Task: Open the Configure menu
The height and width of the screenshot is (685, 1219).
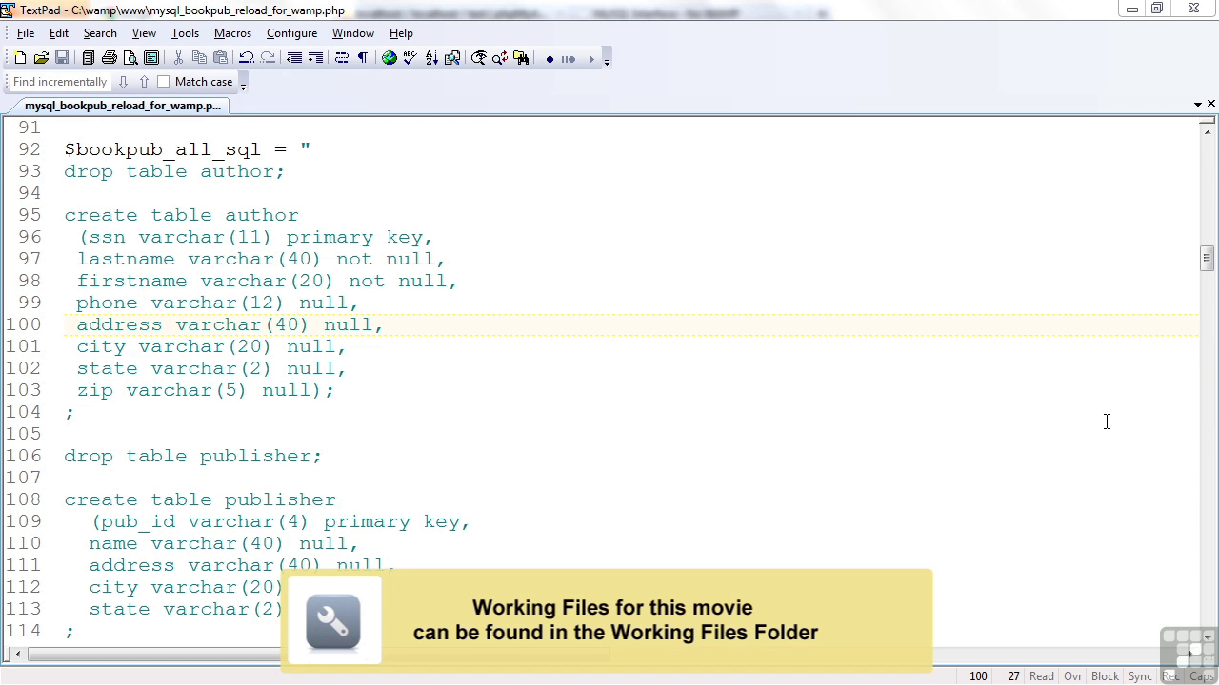Action: point(291,33)
